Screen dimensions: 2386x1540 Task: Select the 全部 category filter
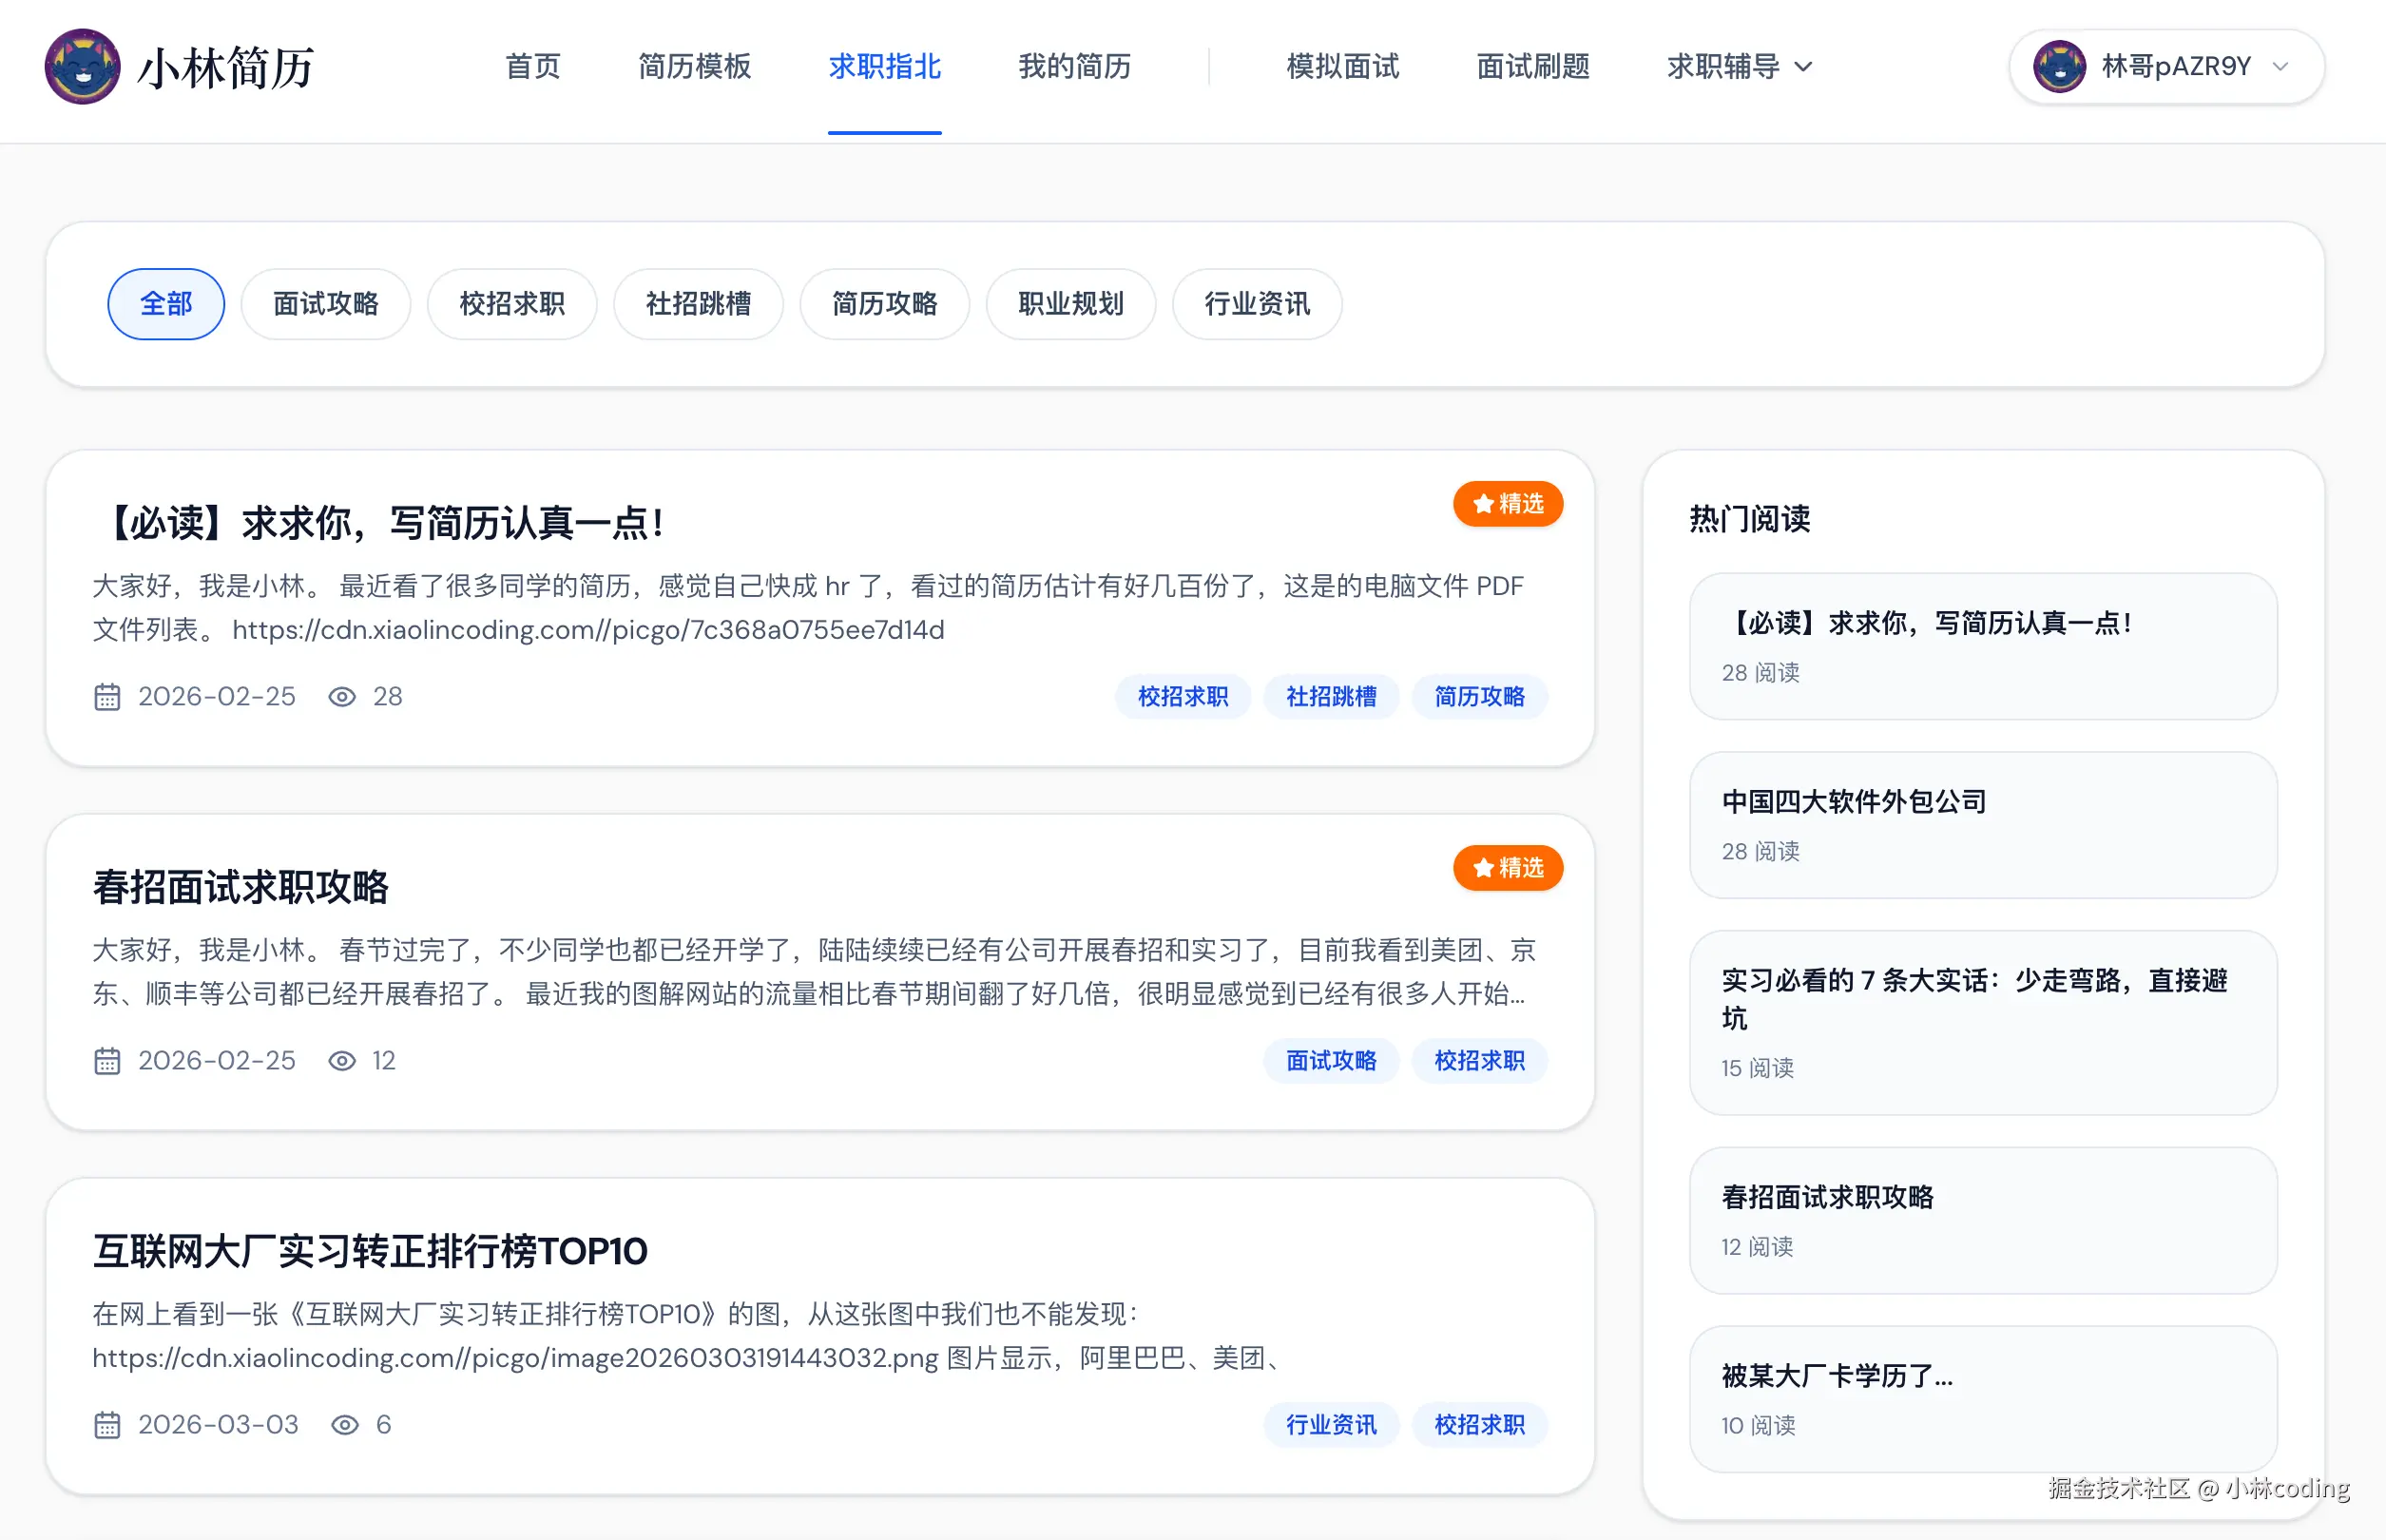(x=166, y=304)
